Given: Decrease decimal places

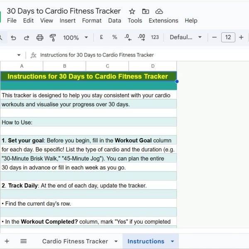Looking at the screenshot, I should click(x=128, y=37).
